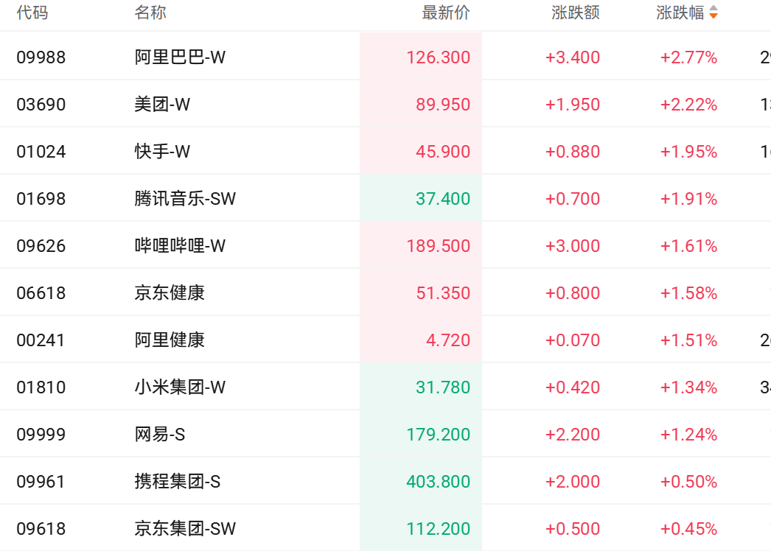Open the 美团-W stock
The width and height of the screenshot is (771, 551).
pyautogui.click(x=162, y=105)
